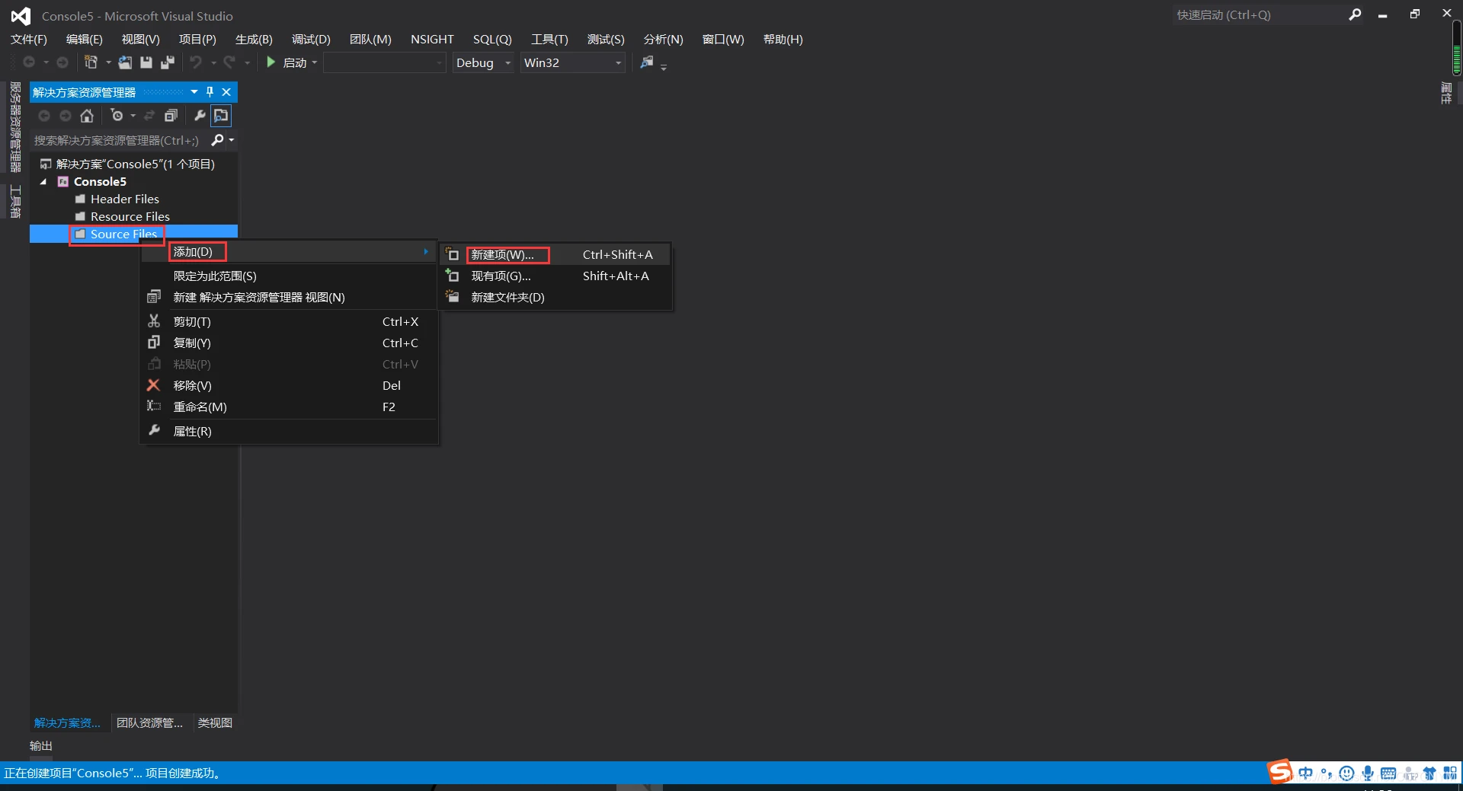Click the green Start debugging arrow

coord(271,62)
